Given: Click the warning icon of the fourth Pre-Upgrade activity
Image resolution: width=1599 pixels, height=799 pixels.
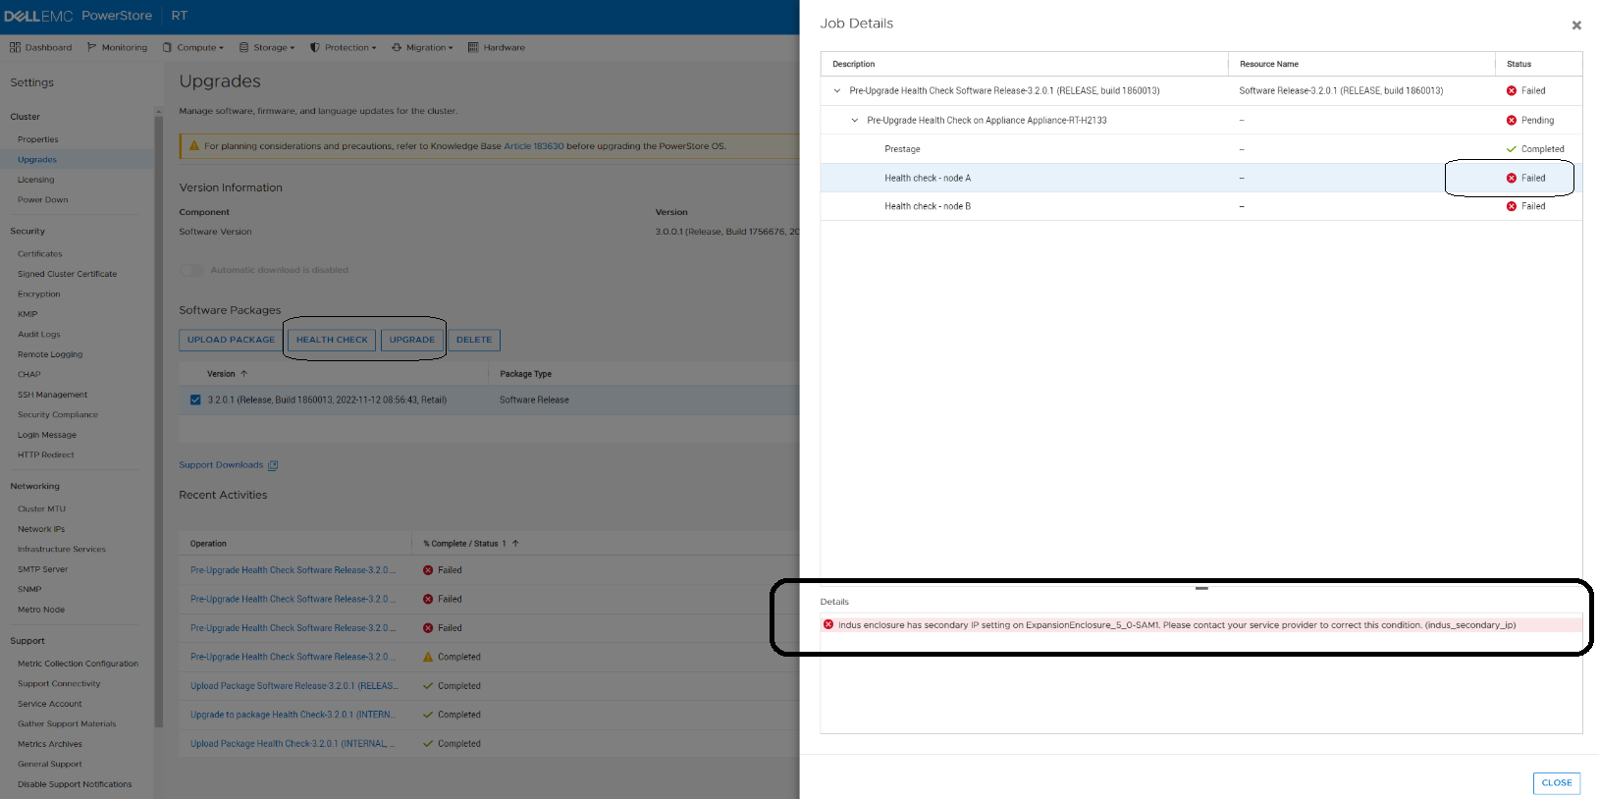Looking at the screenshot, I should pos(428,657).
